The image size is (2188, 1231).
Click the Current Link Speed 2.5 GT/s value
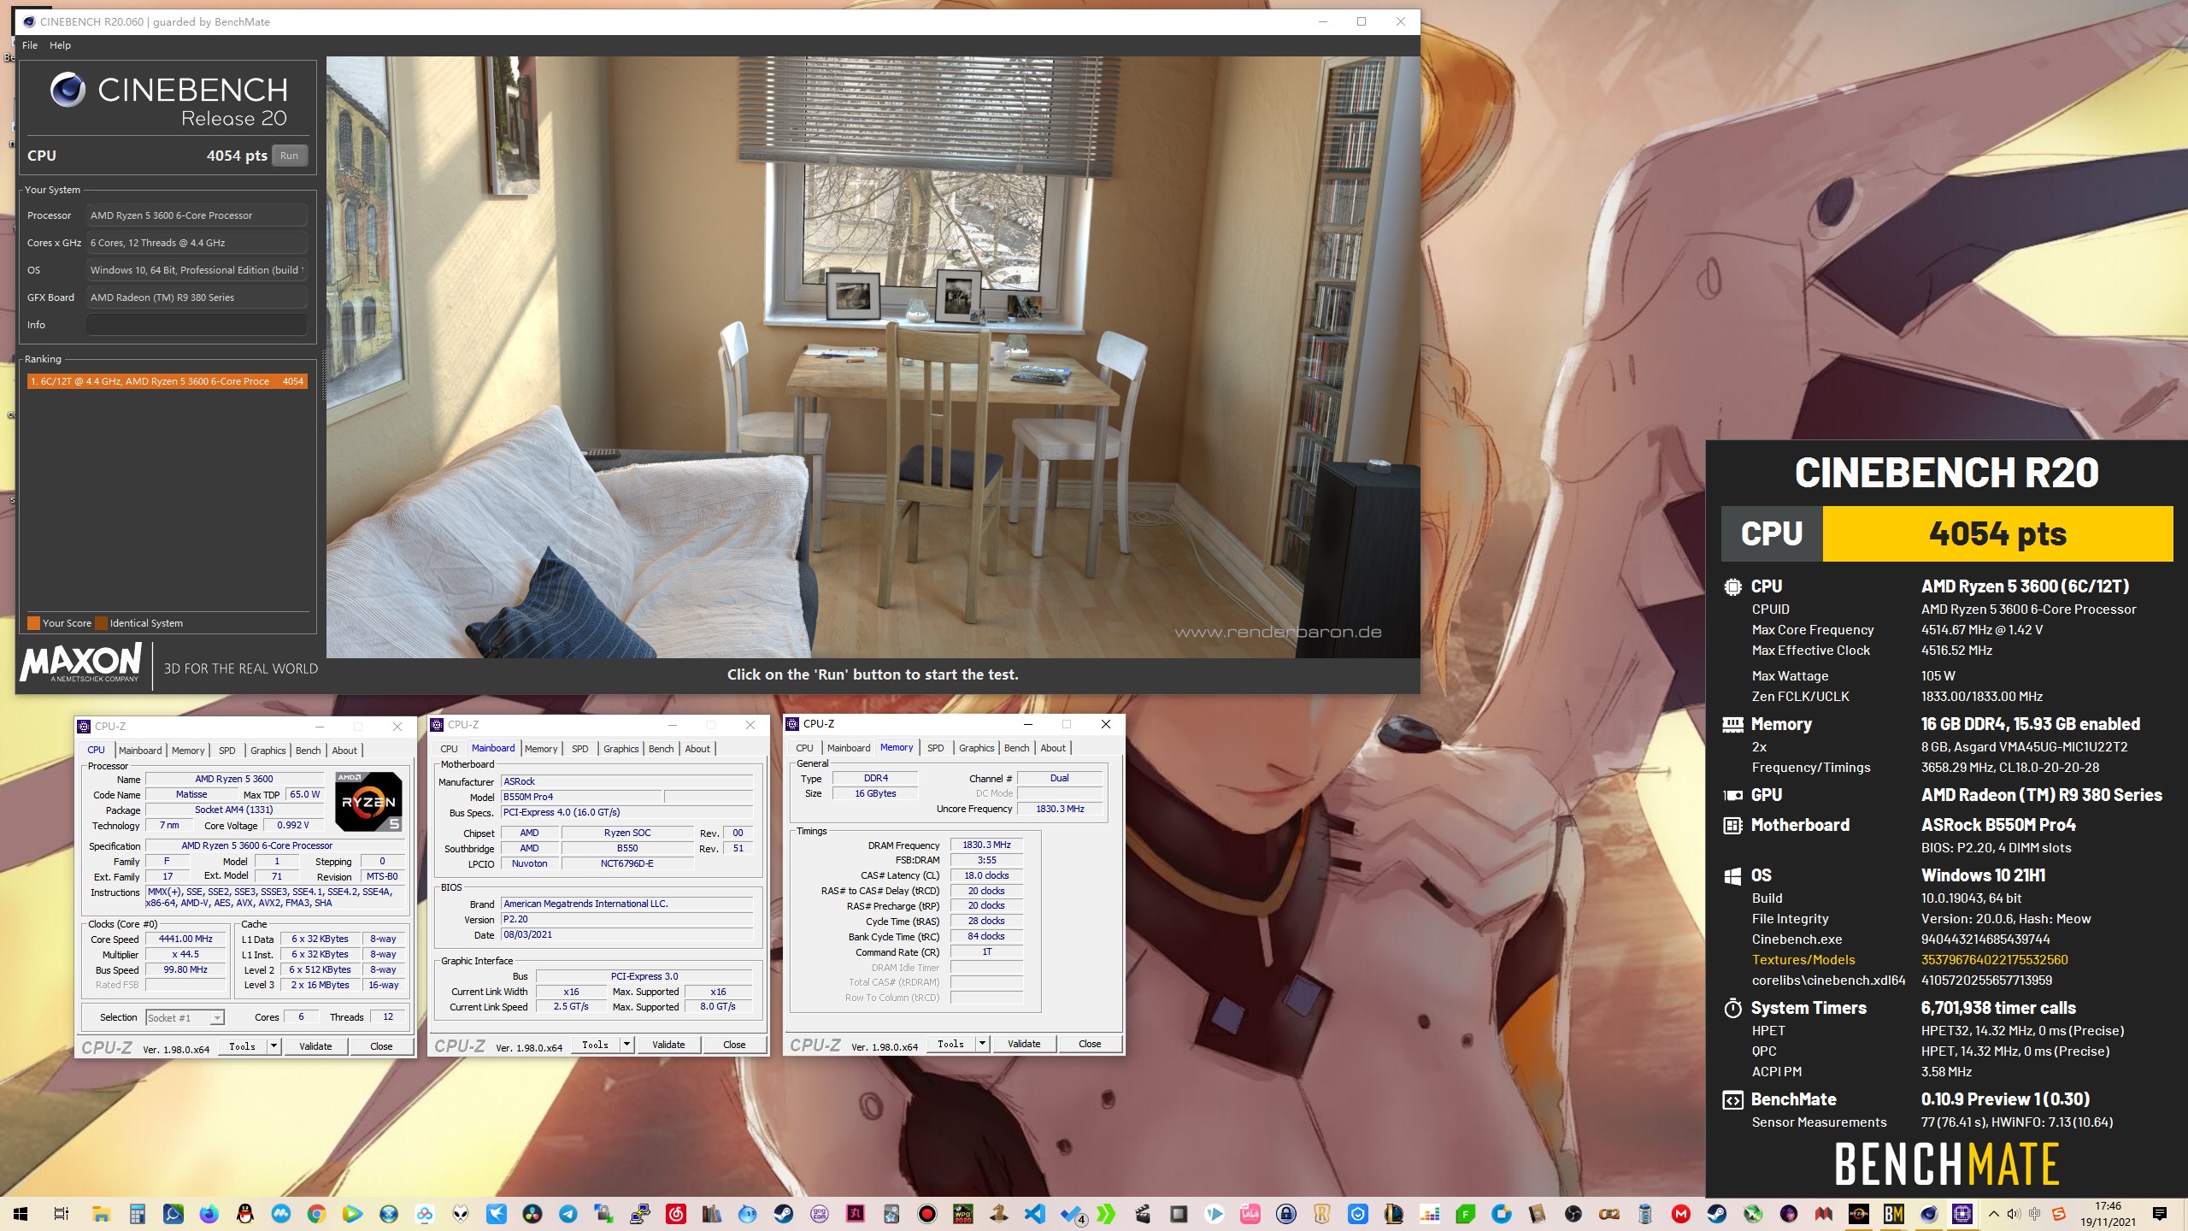[x=571, y=1007]
